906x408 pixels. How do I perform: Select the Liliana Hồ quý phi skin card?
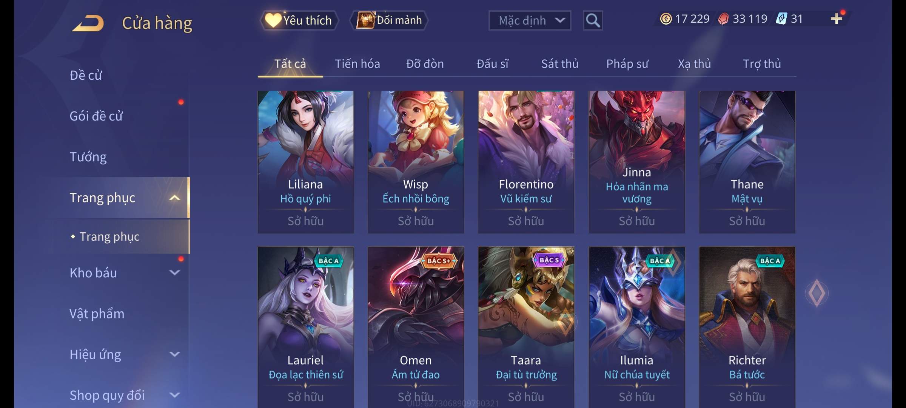[x=305, y=162]
